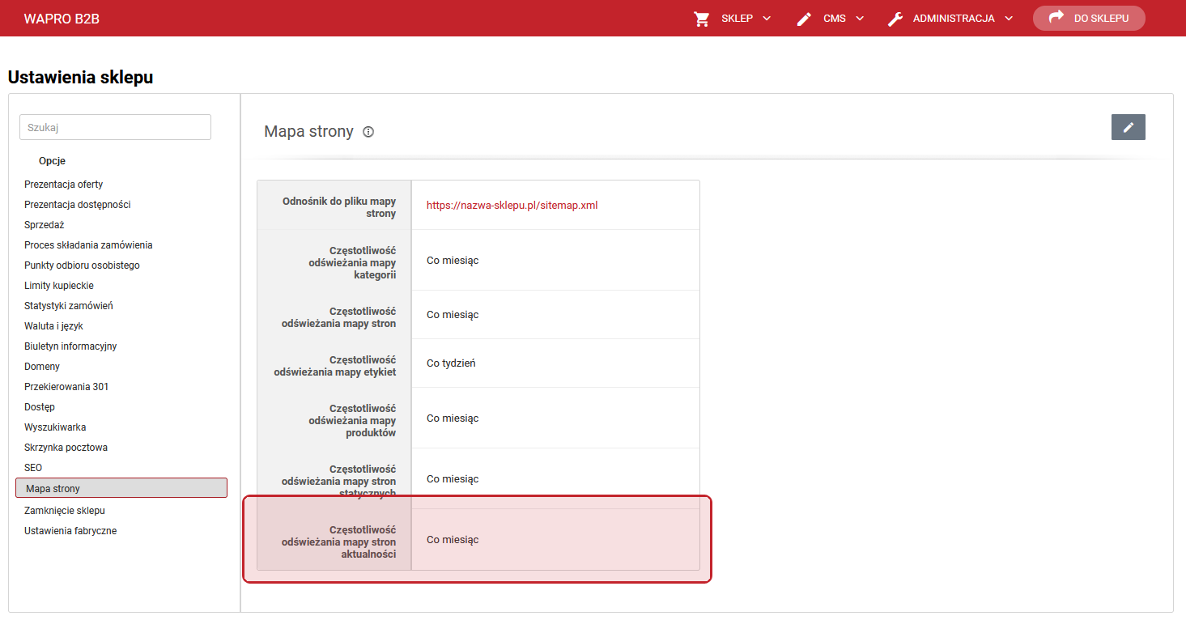Select Waluta i język option
The height and width of the screenshot is (633, 1186).
coord(53,326)
